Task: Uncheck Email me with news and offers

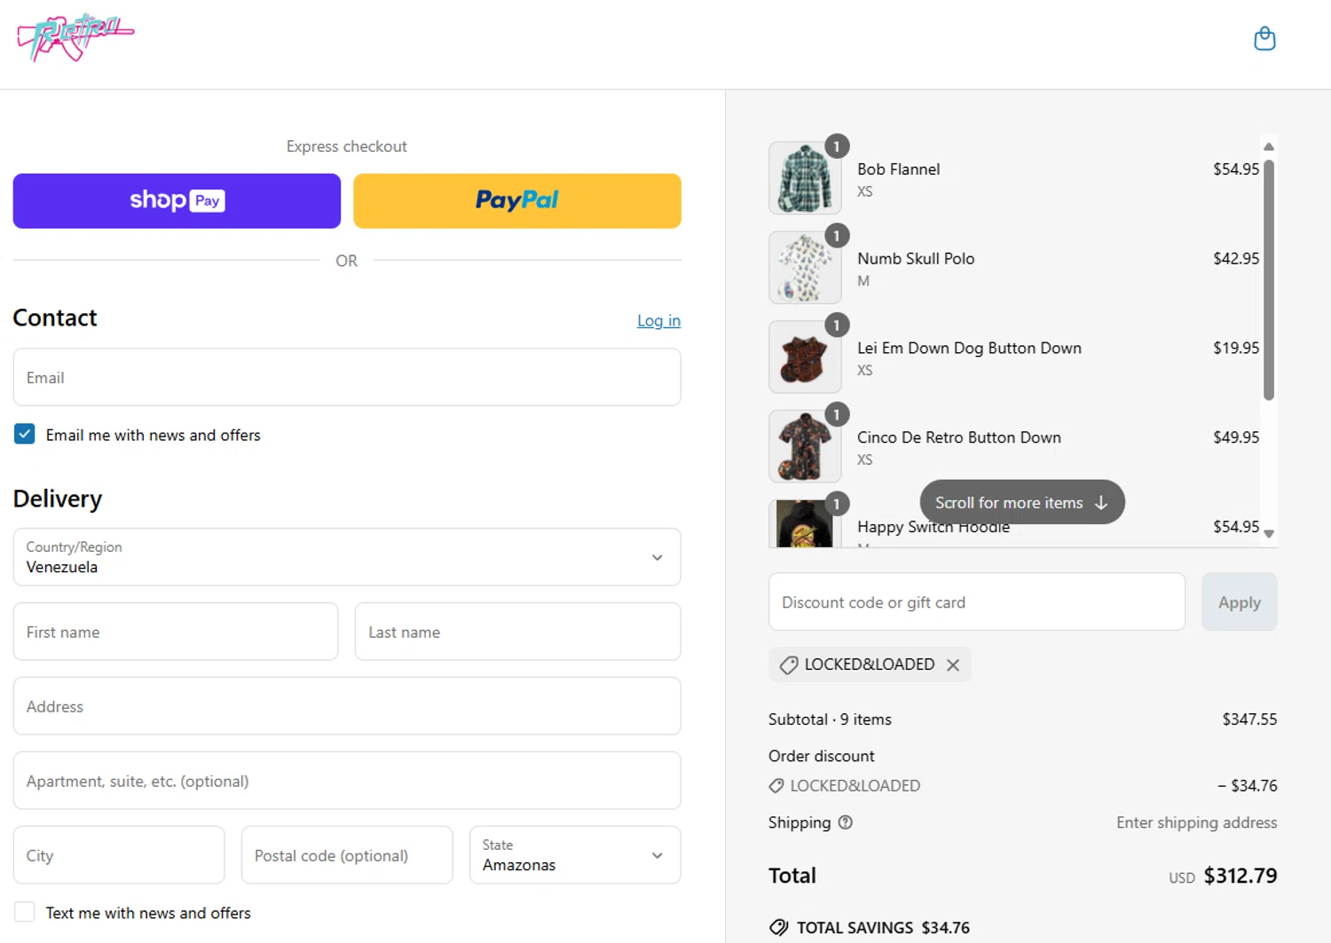Action: tap(25, 434)
